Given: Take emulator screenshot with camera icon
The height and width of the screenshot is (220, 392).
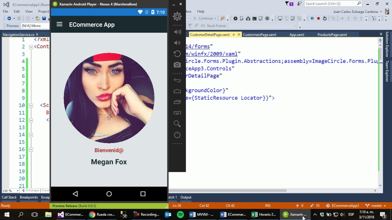Looking at the screenshot, I should (177, 65).
